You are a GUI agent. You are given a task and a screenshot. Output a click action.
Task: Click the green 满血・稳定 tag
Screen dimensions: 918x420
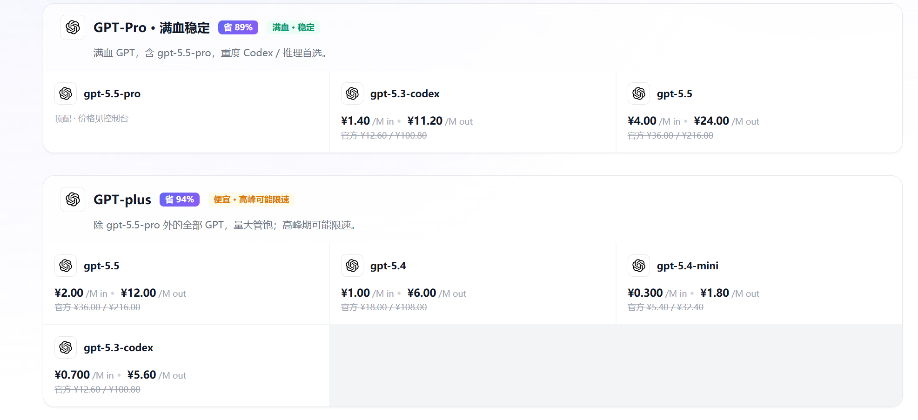click(x=294, y=27)
